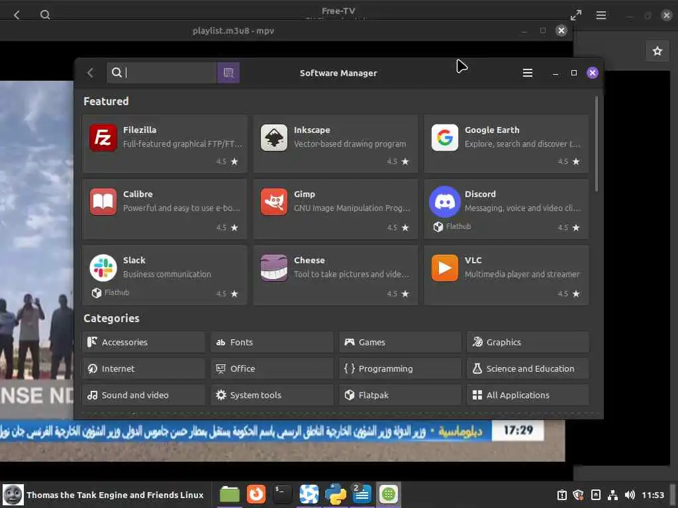
Task: Click the search magnifier icon in Software Manager
Action: click(x=117, y=73)
